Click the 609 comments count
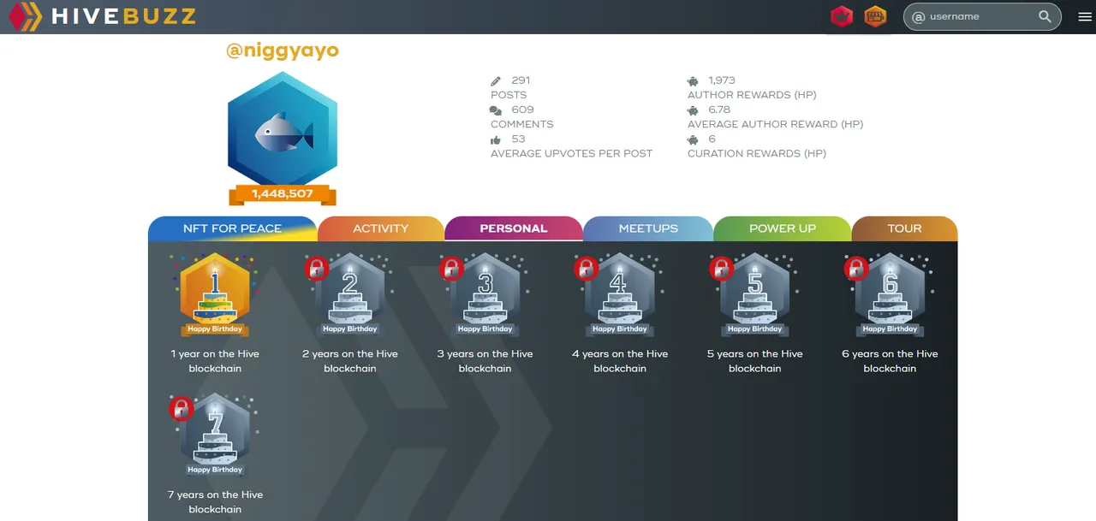This screenshot has height=521, width=1096. [522, 110]
